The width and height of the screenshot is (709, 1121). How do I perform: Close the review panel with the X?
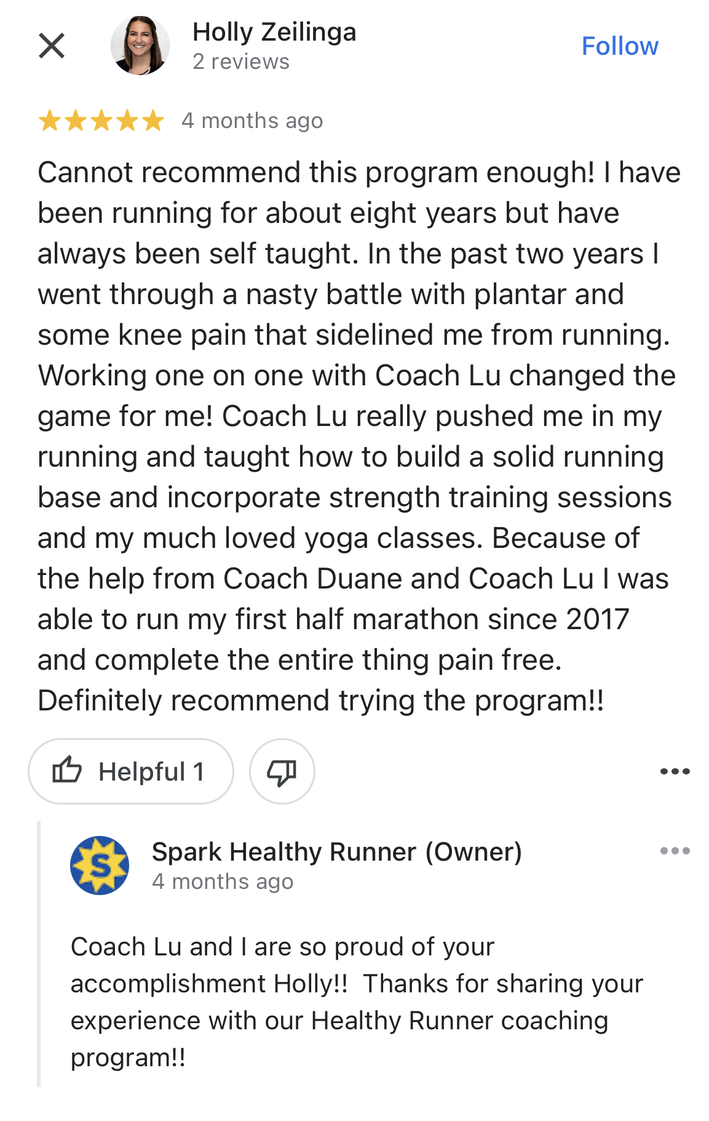click(53, 45)
